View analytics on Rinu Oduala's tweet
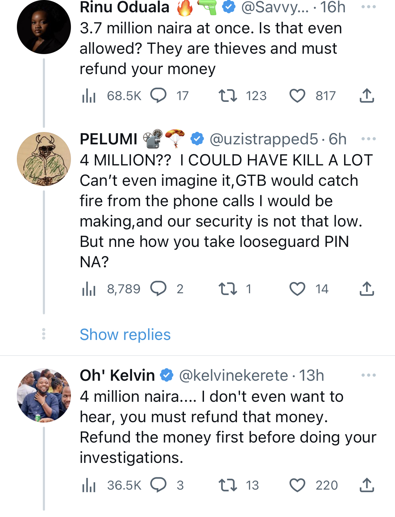 click(88, 96)
